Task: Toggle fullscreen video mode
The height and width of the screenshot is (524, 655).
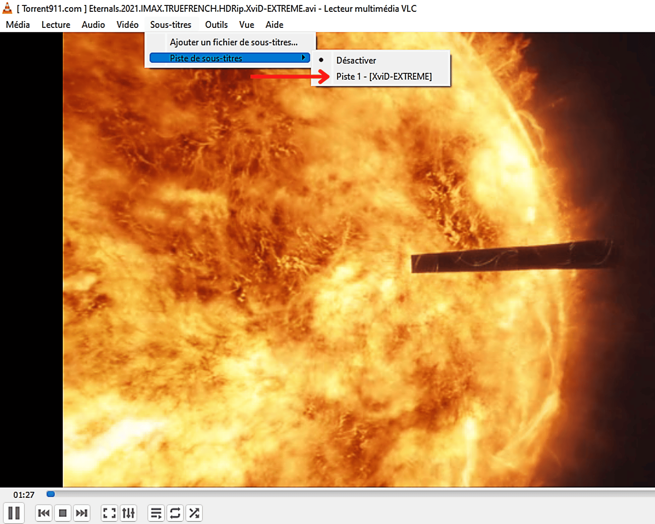Action: click(x=109, y=513)
